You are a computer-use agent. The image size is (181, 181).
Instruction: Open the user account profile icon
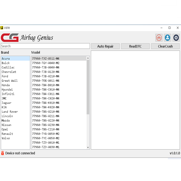167,38
